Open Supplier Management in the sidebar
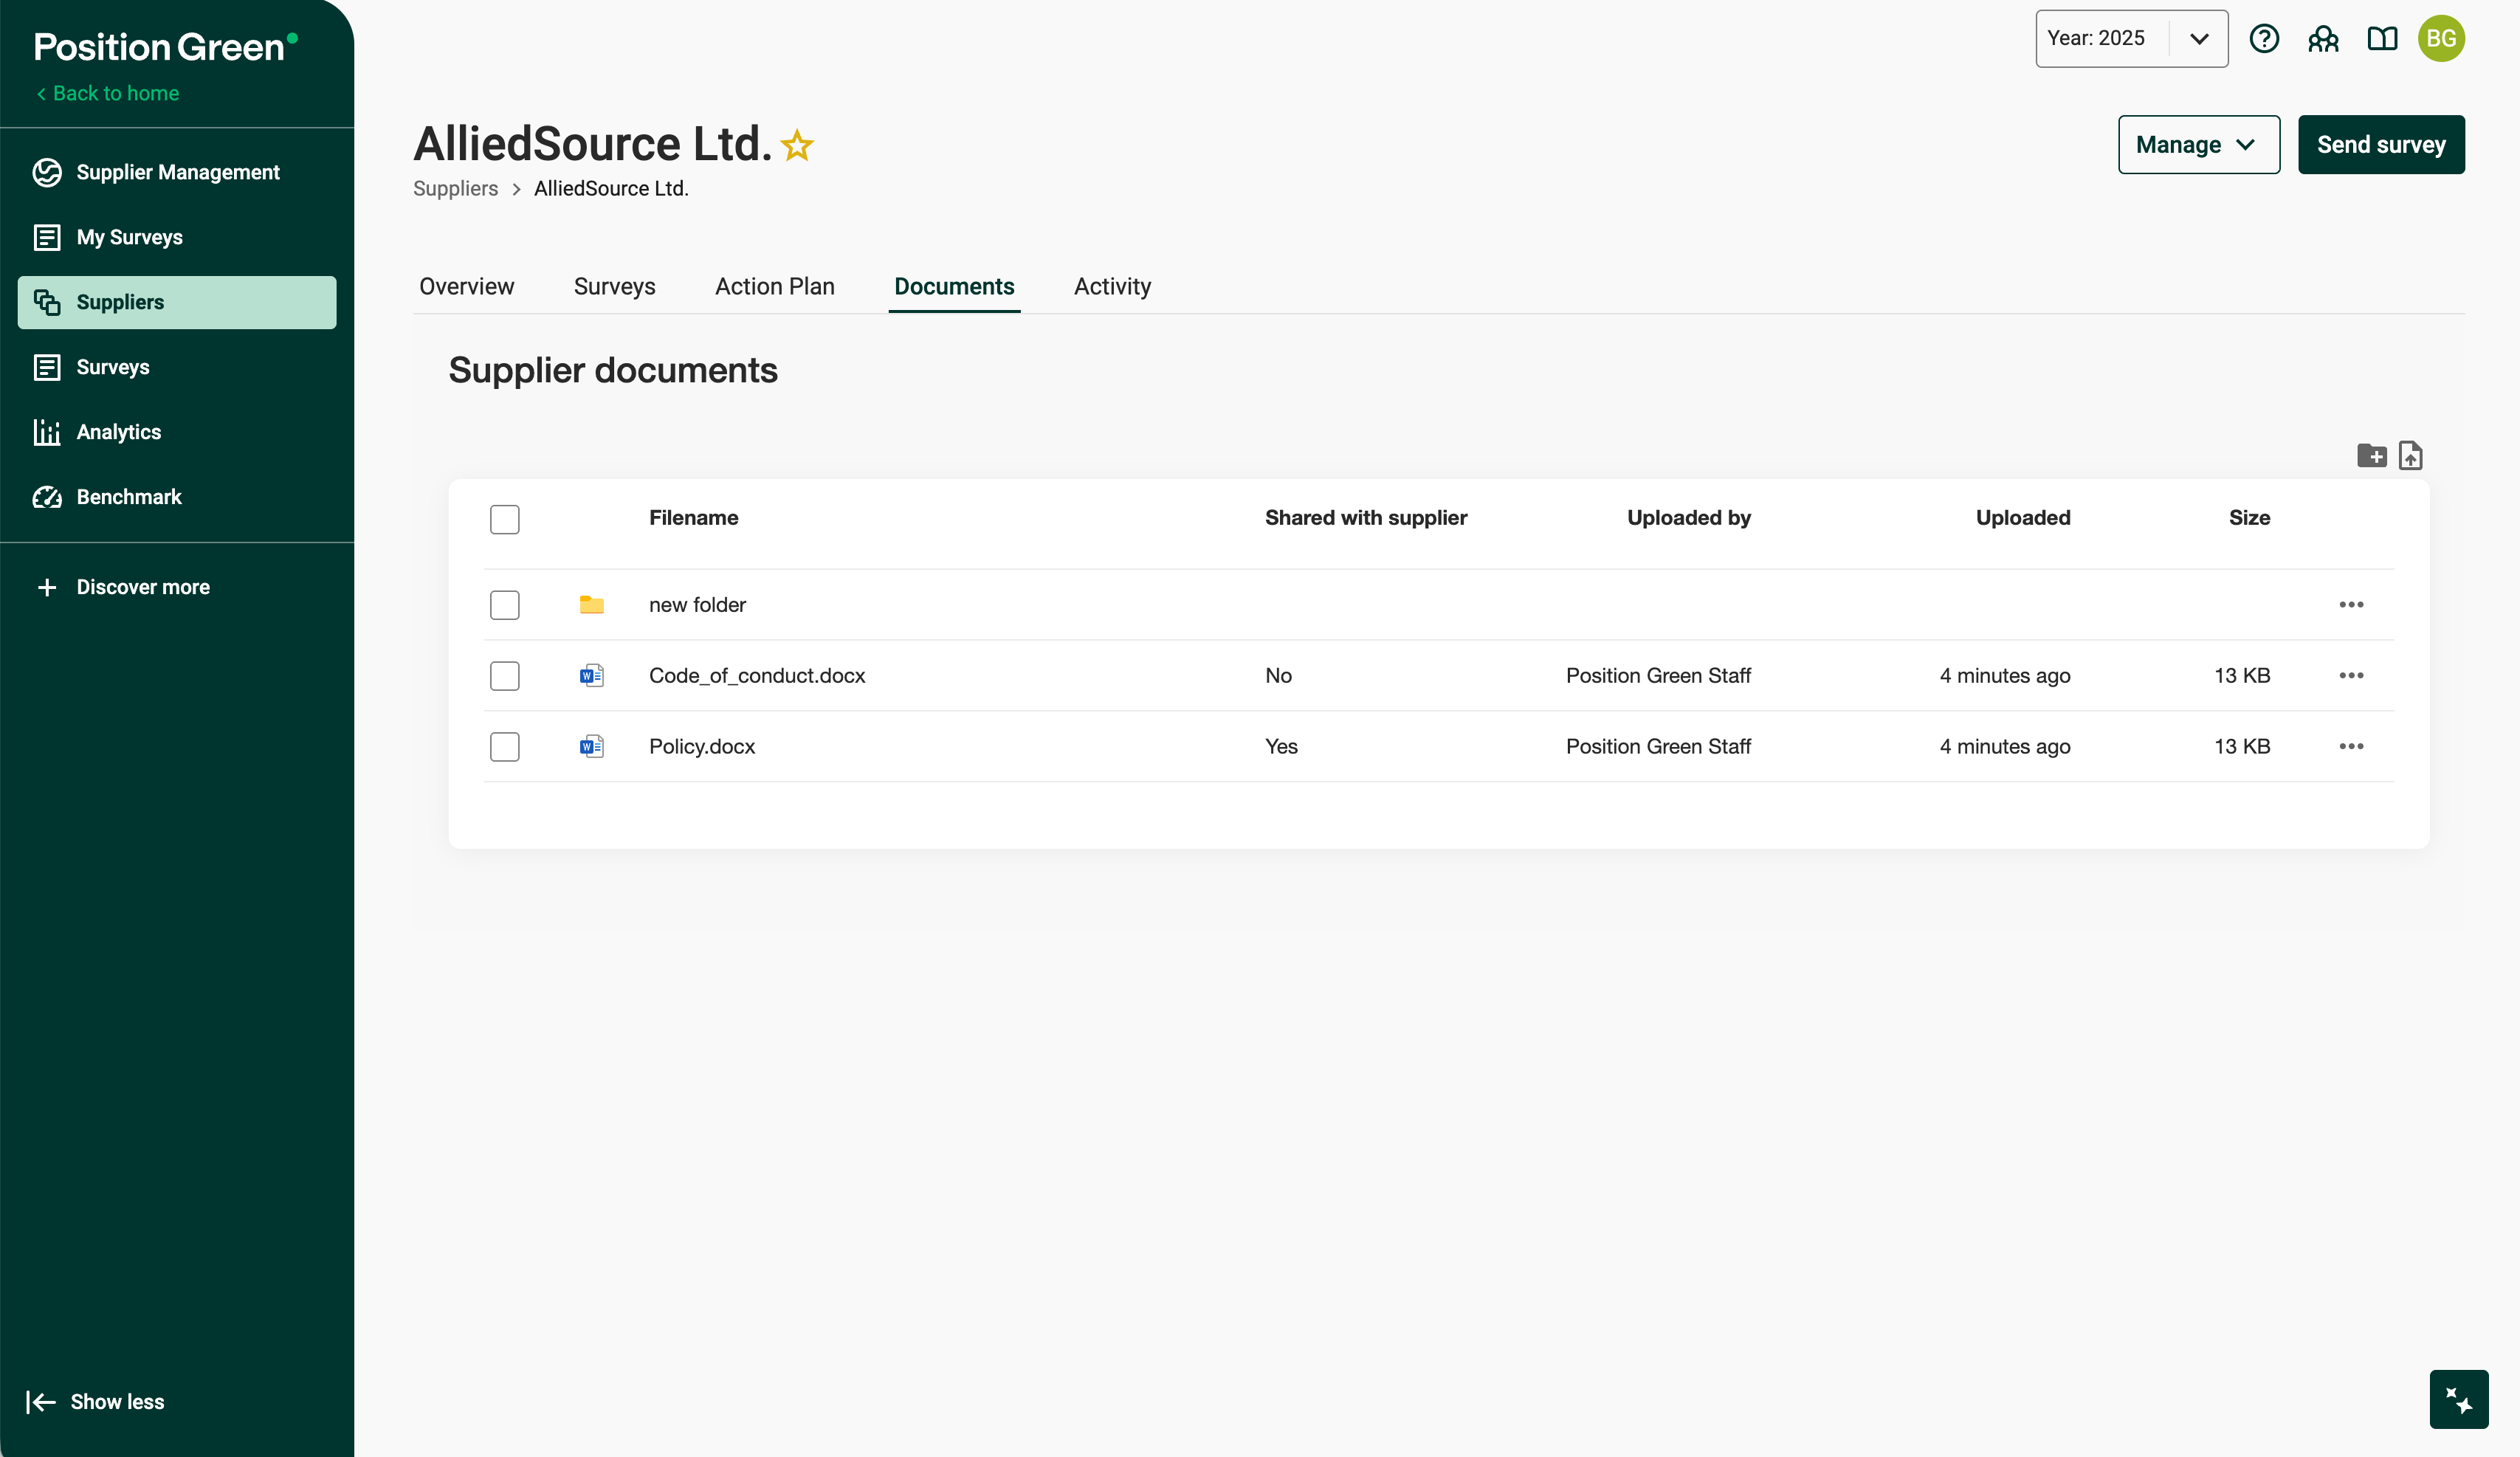The height and width of the screenshot is (1457, 2520). pos(177,172)
